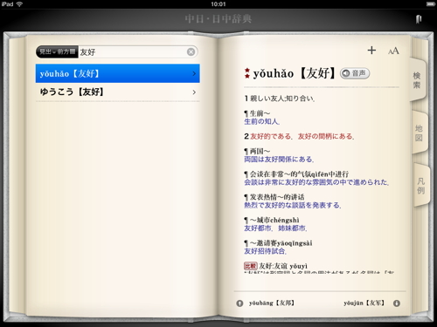Go to previous entry with up arrow icon
The width and height of the screenshot is (437, 327).
click(x=239, y=303)
